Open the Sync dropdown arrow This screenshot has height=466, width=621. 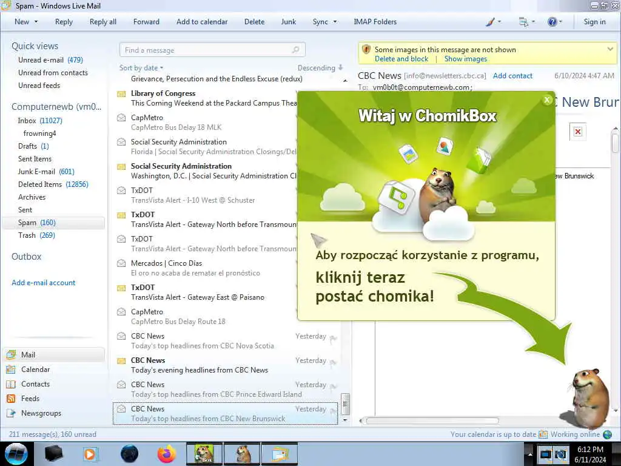[x=335, y=22]
